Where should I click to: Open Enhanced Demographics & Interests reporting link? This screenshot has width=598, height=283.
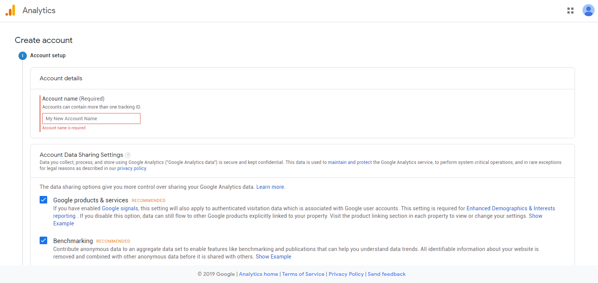(511, 208)
